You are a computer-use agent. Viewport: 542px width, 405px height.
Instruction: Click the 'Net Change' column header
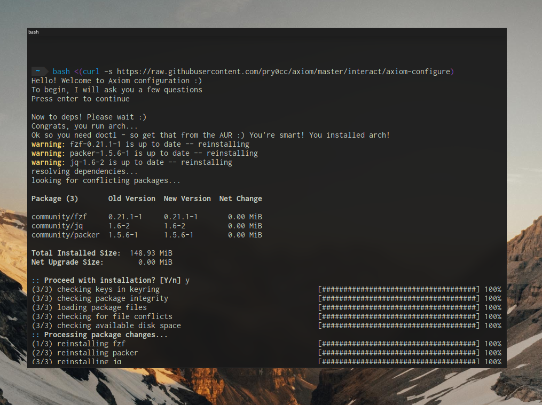pos(241,198)
